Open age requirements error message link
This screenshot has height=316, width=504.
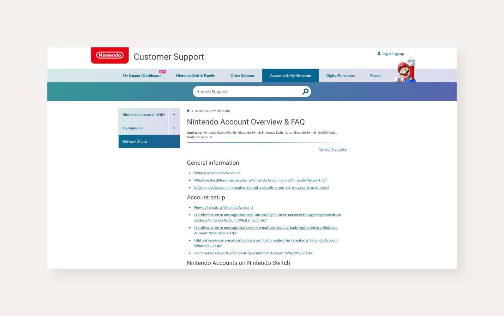tap(267, 217)
